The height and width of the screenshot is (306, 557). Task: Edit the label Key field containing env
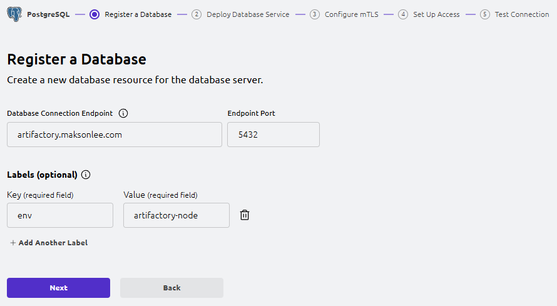(60, 215)
